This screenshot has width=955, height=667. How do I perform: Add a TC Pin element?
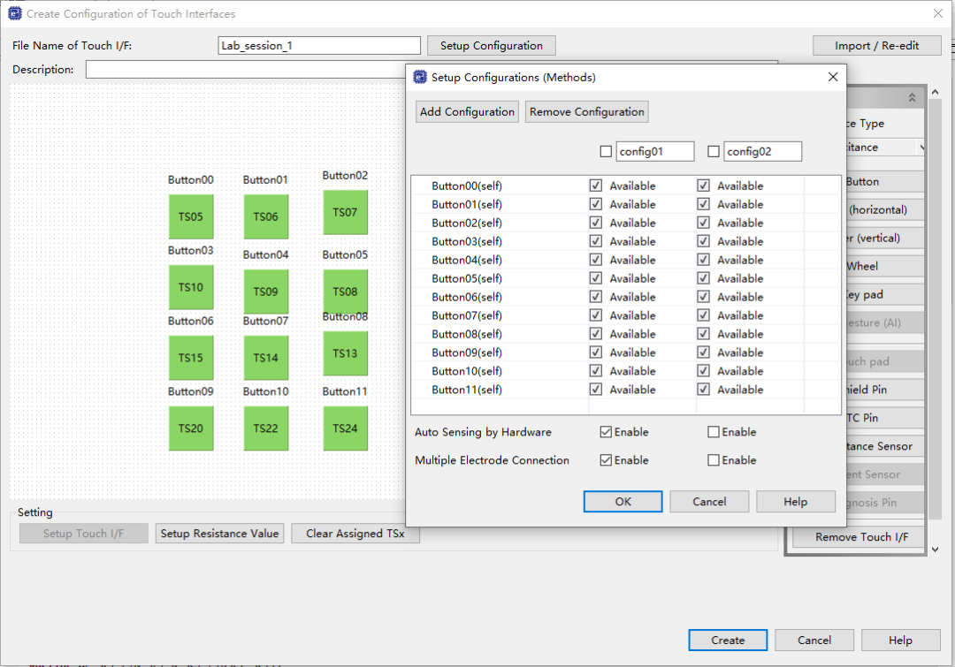coord(884,418)
